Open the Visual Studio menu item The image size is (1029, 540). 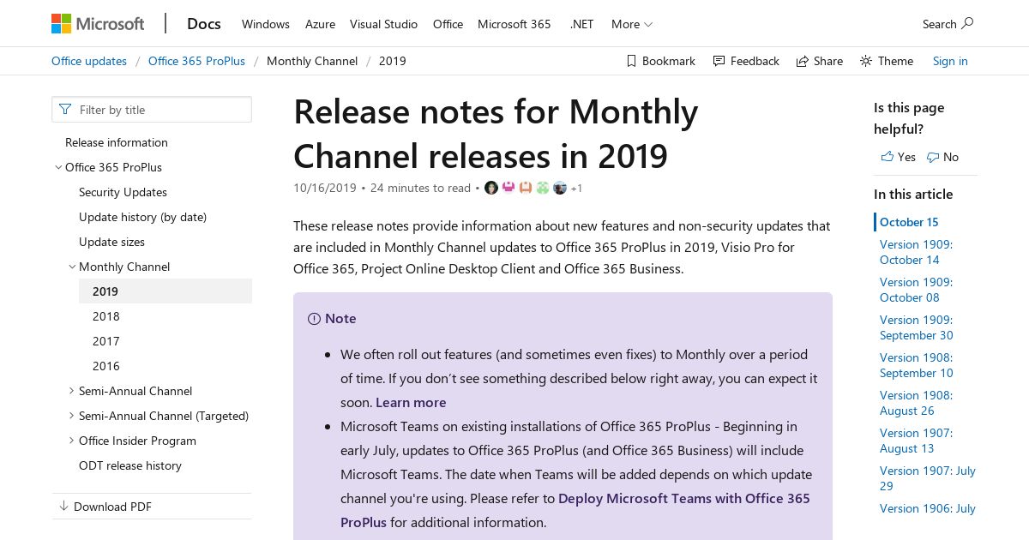[383, 24]
